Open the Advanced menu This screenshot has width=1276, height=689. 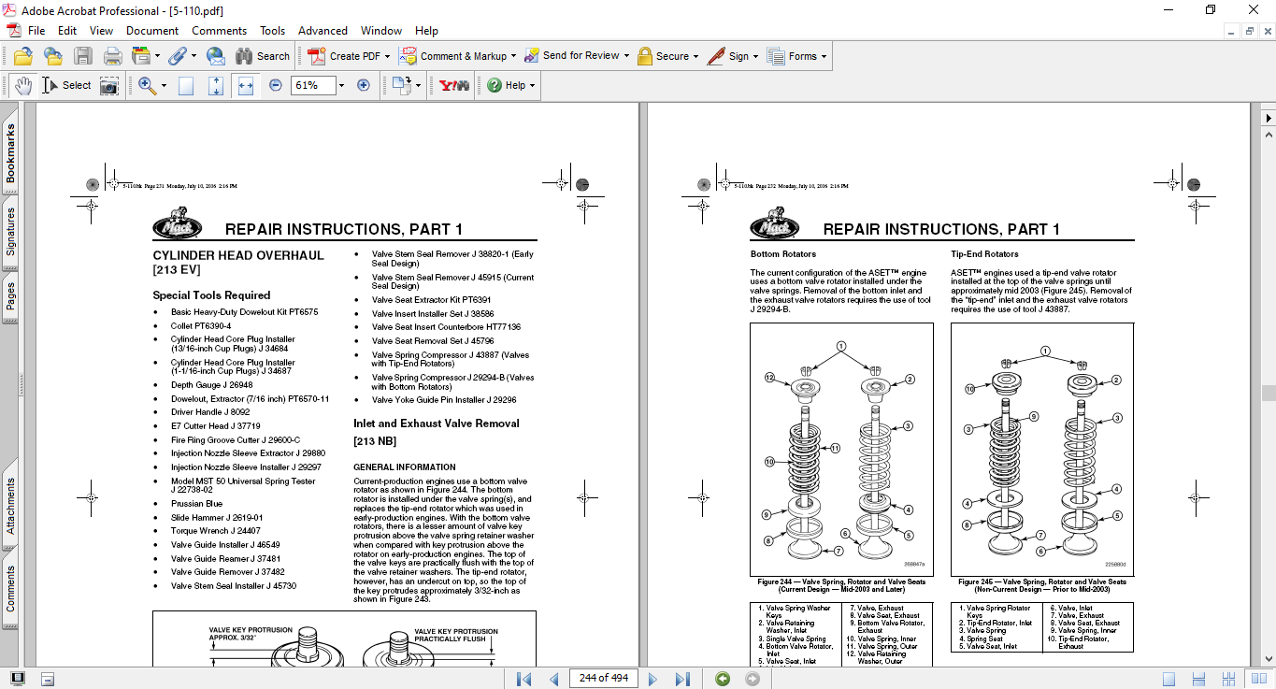tap(324, 31)
